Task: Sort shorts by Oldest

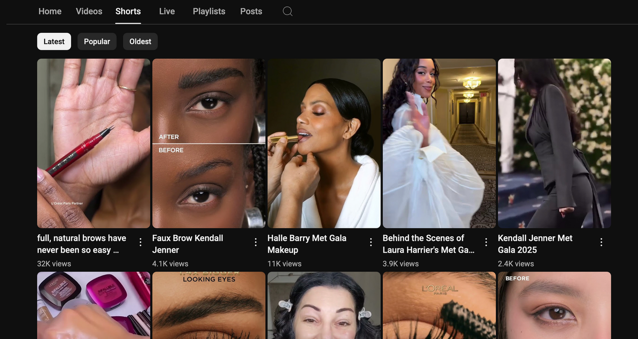Action: pos(140,41)
